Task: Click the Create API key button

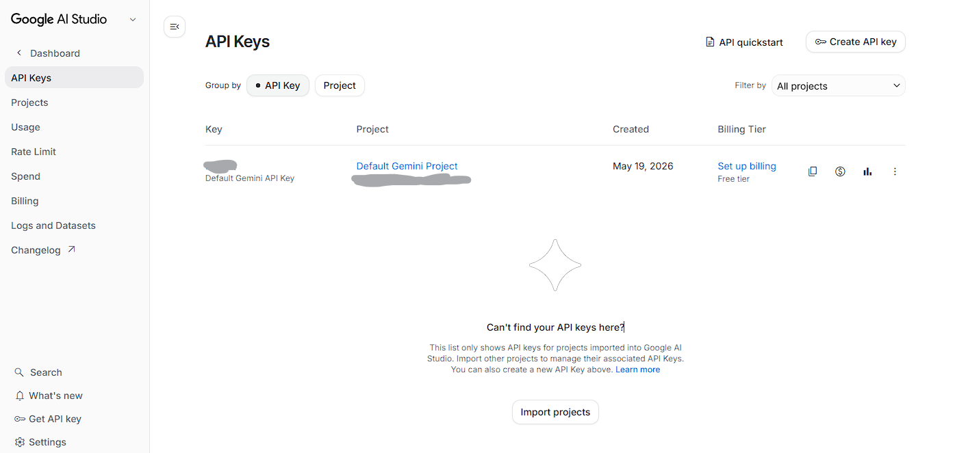Action: (x=856, y=42)
